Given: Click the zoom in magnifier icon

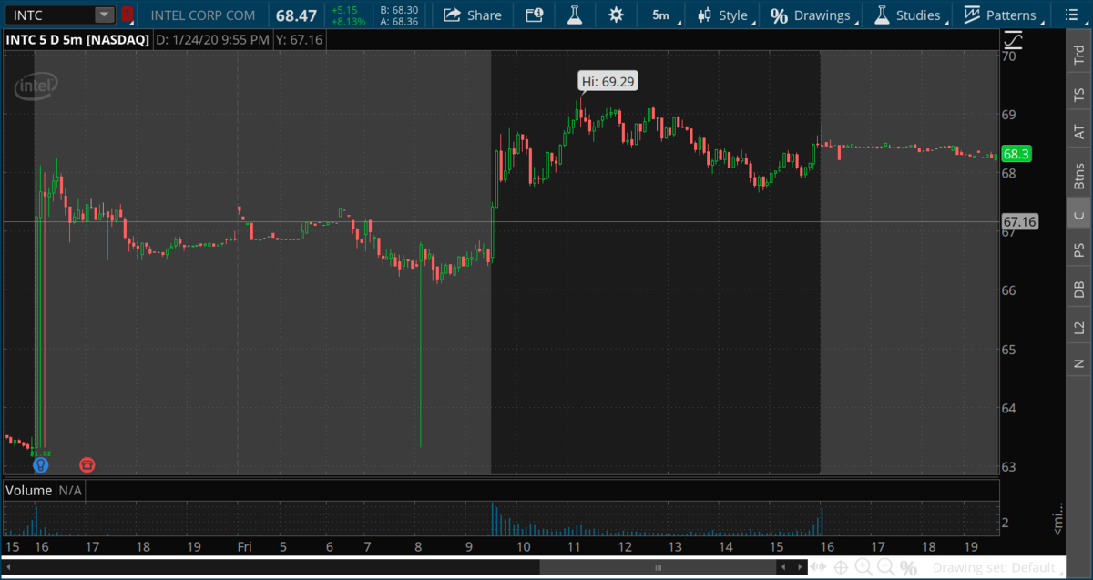Looking at the screenshot, I should (863, 567).
